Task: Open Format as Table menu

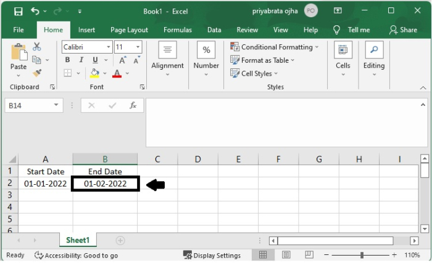Action: coord(262,60)
